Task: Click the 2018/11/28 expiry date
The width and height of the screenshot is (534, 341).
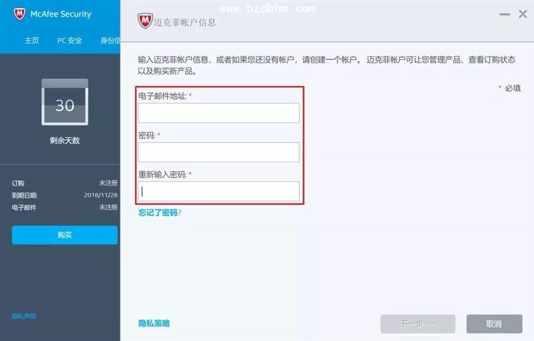Action: [x=101, y=195]
